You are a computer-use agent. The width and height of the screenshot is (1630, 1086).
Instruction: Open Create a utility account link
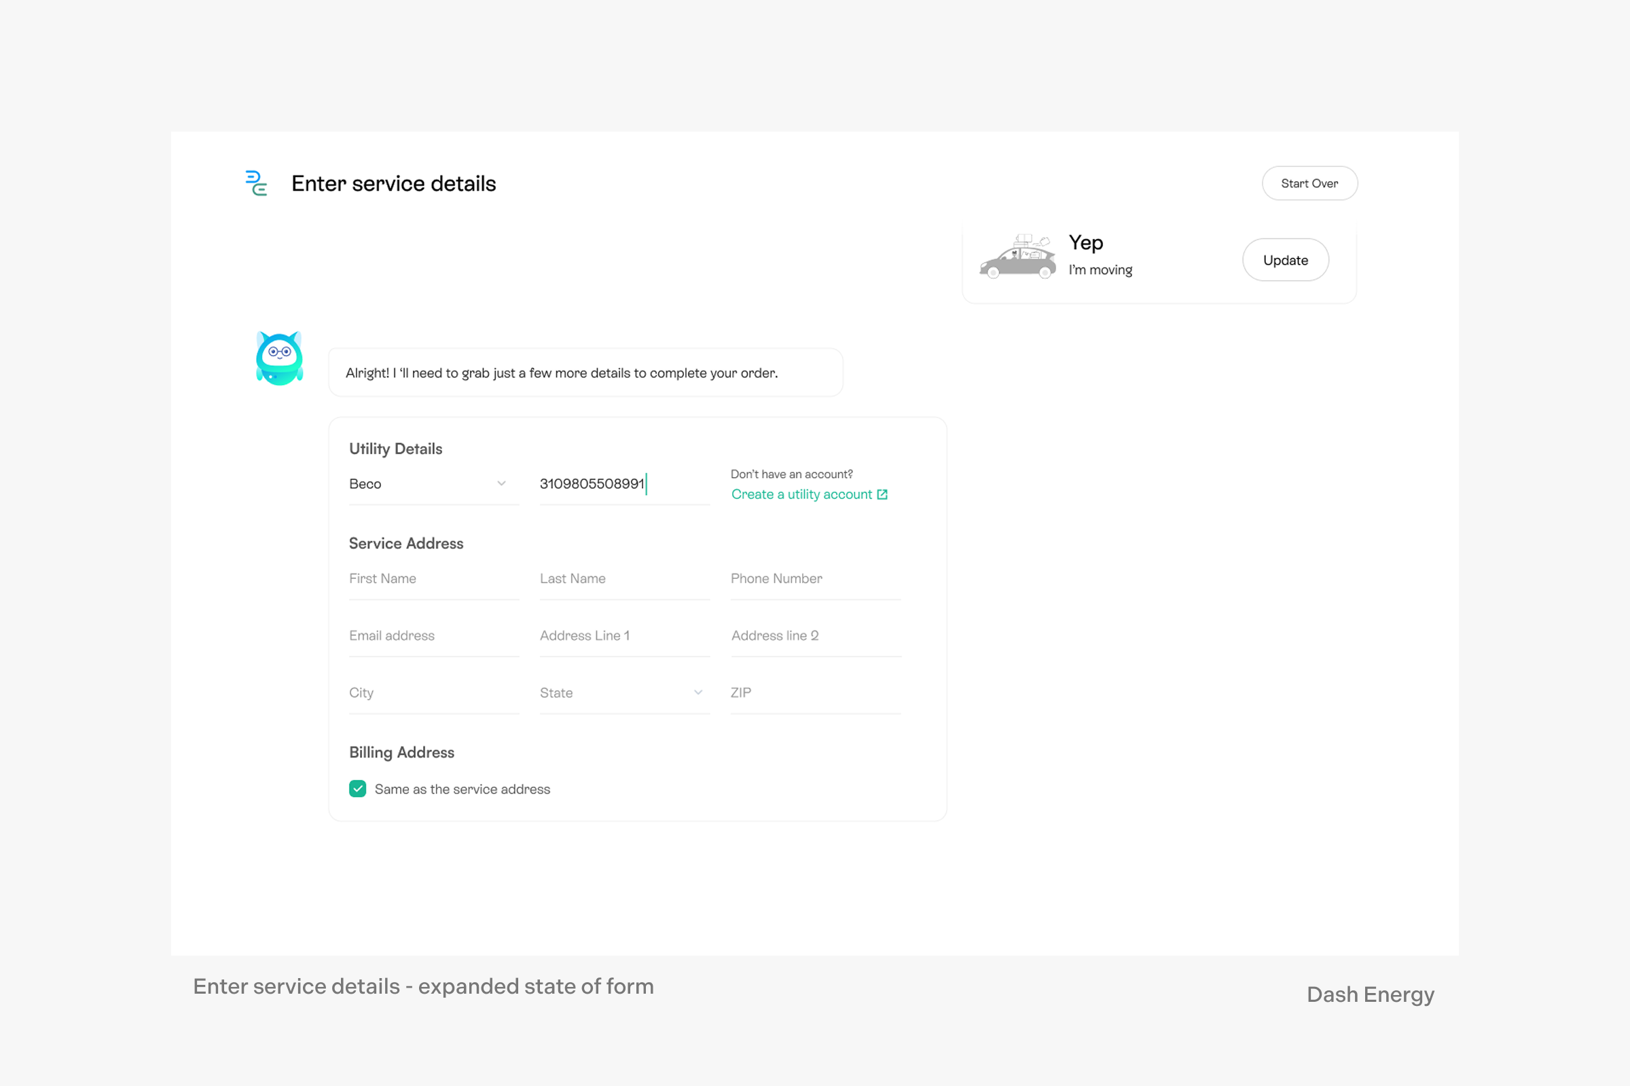[x=801, y=495]
